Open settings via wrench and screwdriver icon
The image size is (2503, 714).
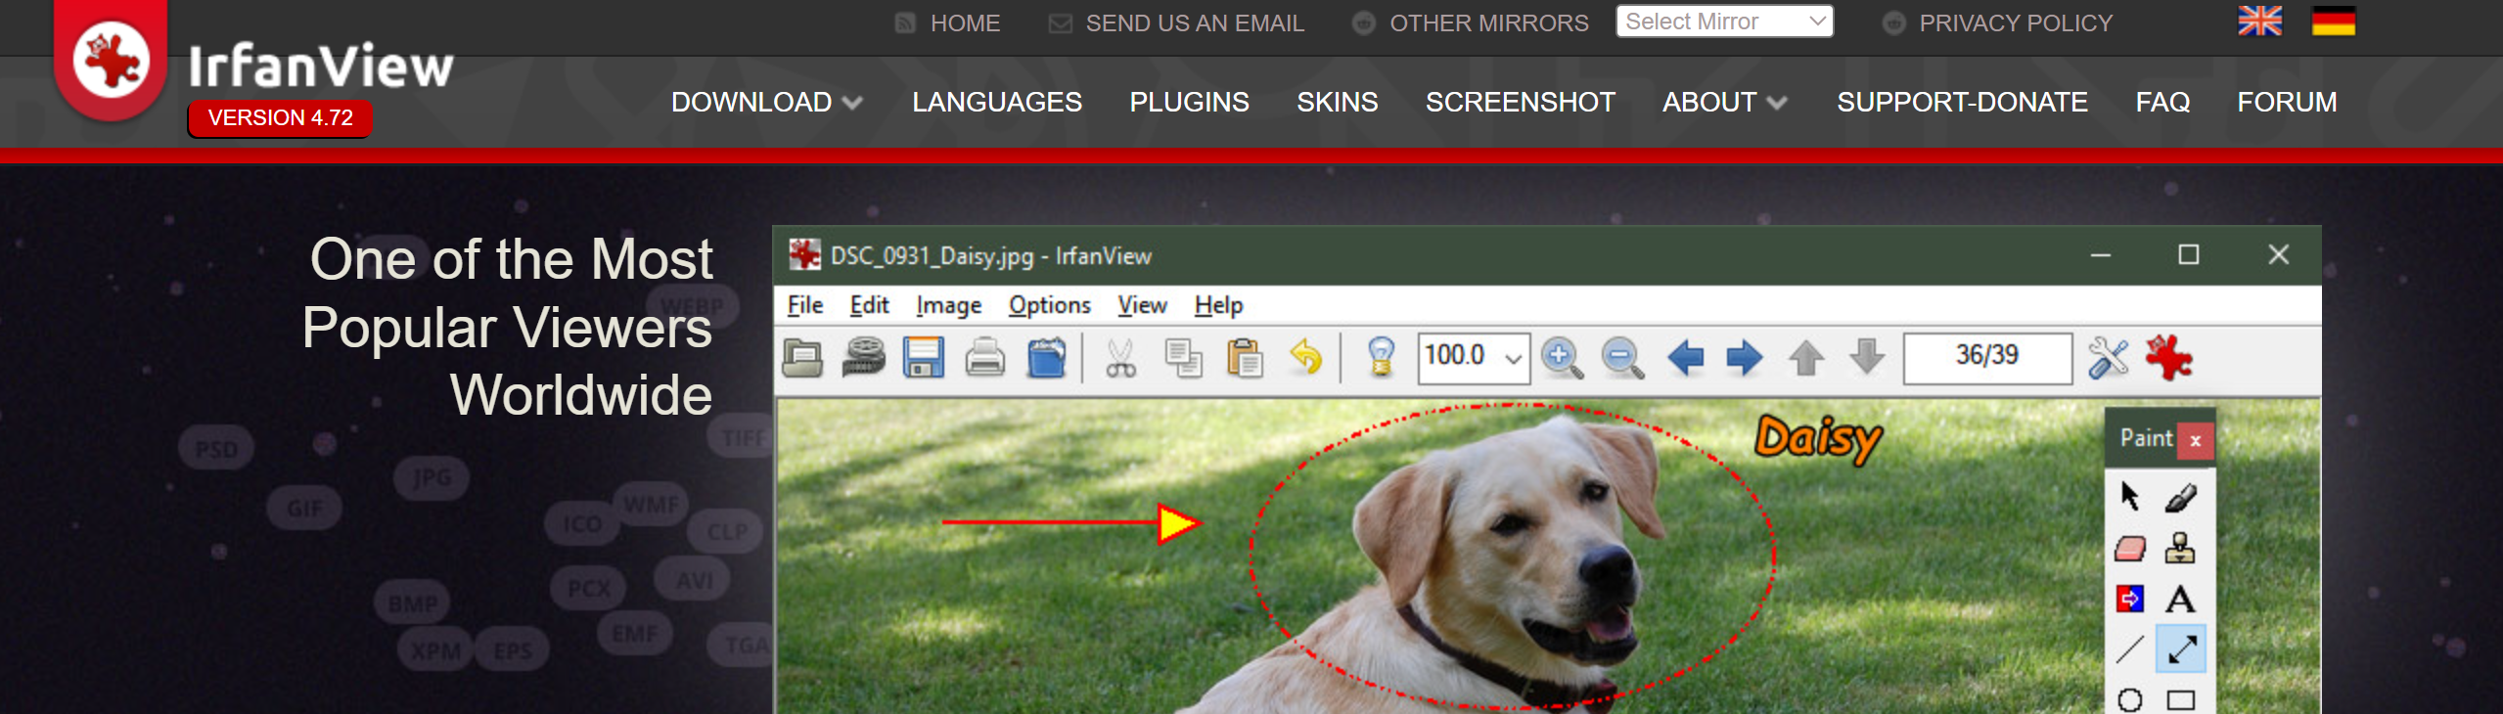tap(2108, 358)
